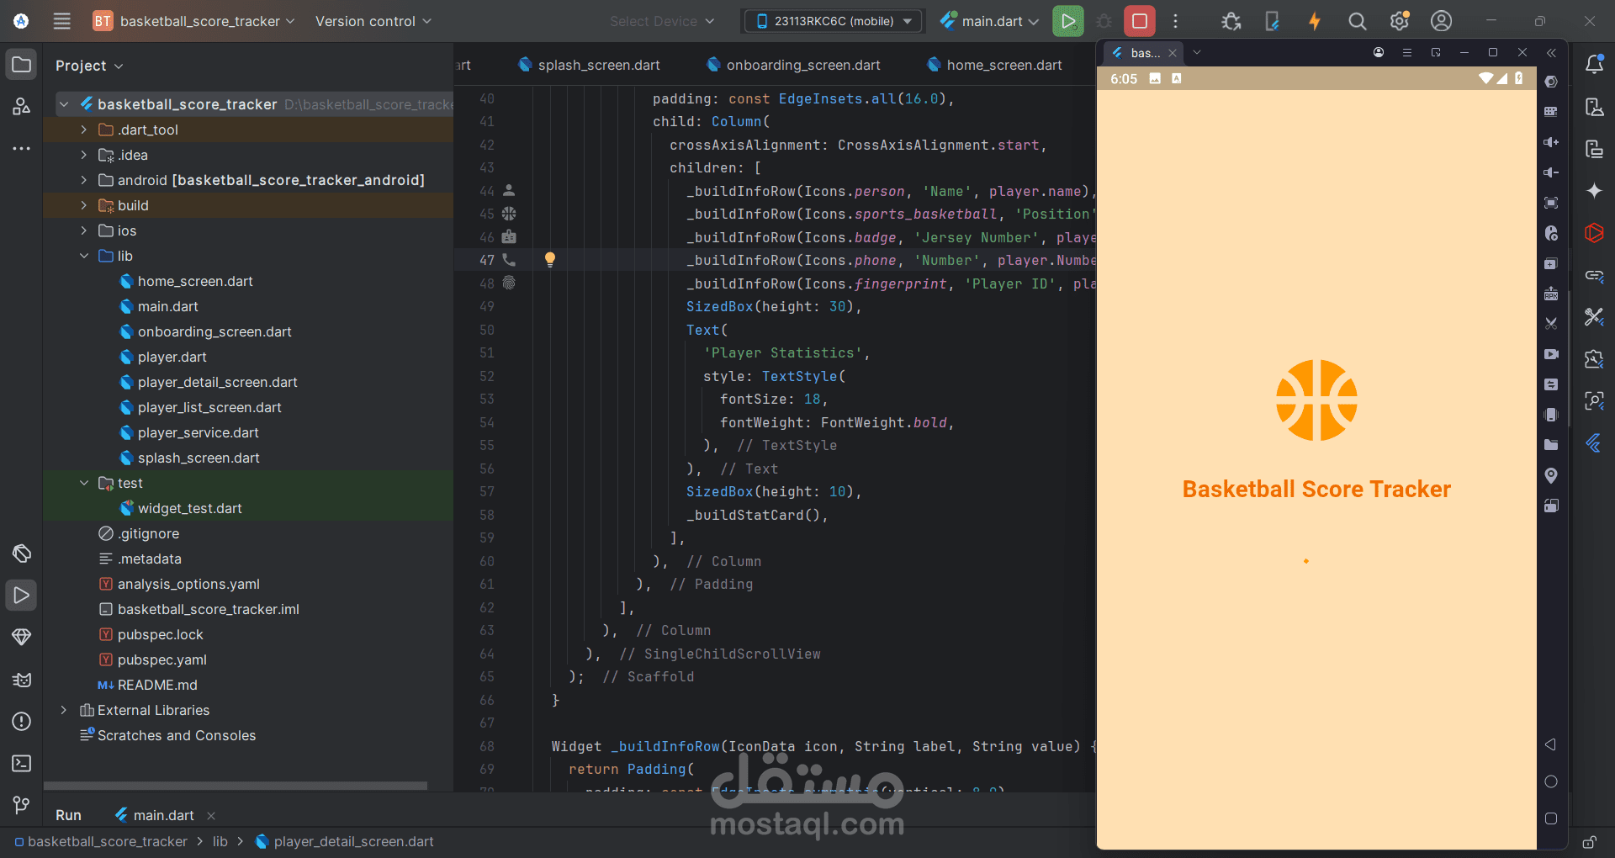1615x858 pixels.
Task: Click volume down icon in device sidebar
Action: click(1551, 172)
